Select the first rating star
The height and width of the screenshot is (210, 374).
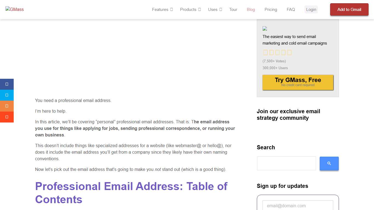pos(265,52)
